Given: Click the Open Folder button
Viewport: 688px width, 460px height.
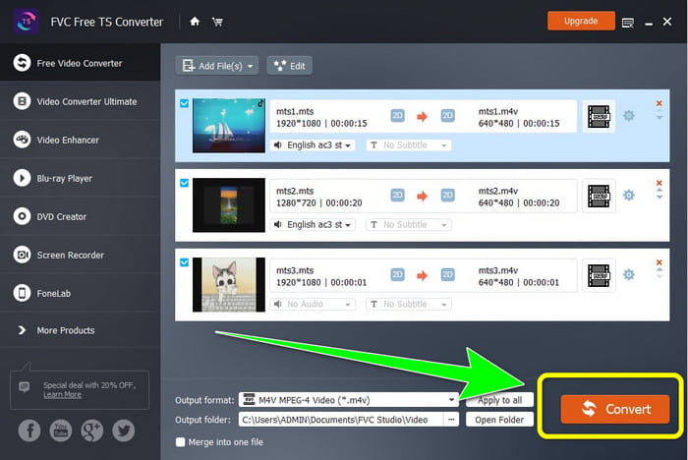Looking at the screenshot, I should (x=499, y=420).
